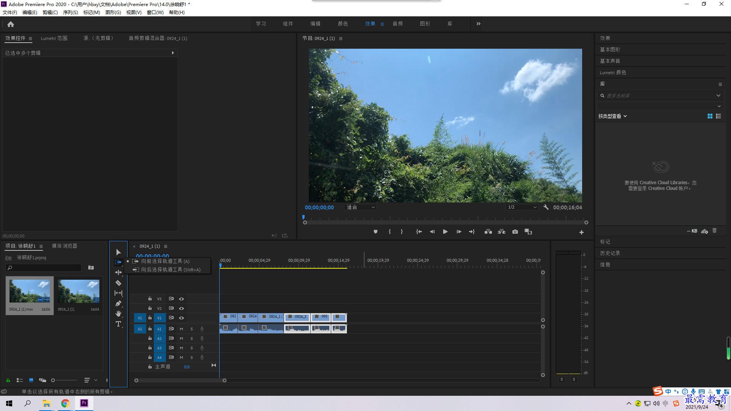Viewport: 731px width, 411px height.
Task: Export frame with camera icon
Action: pyautogui.click(x=515, y=231)
